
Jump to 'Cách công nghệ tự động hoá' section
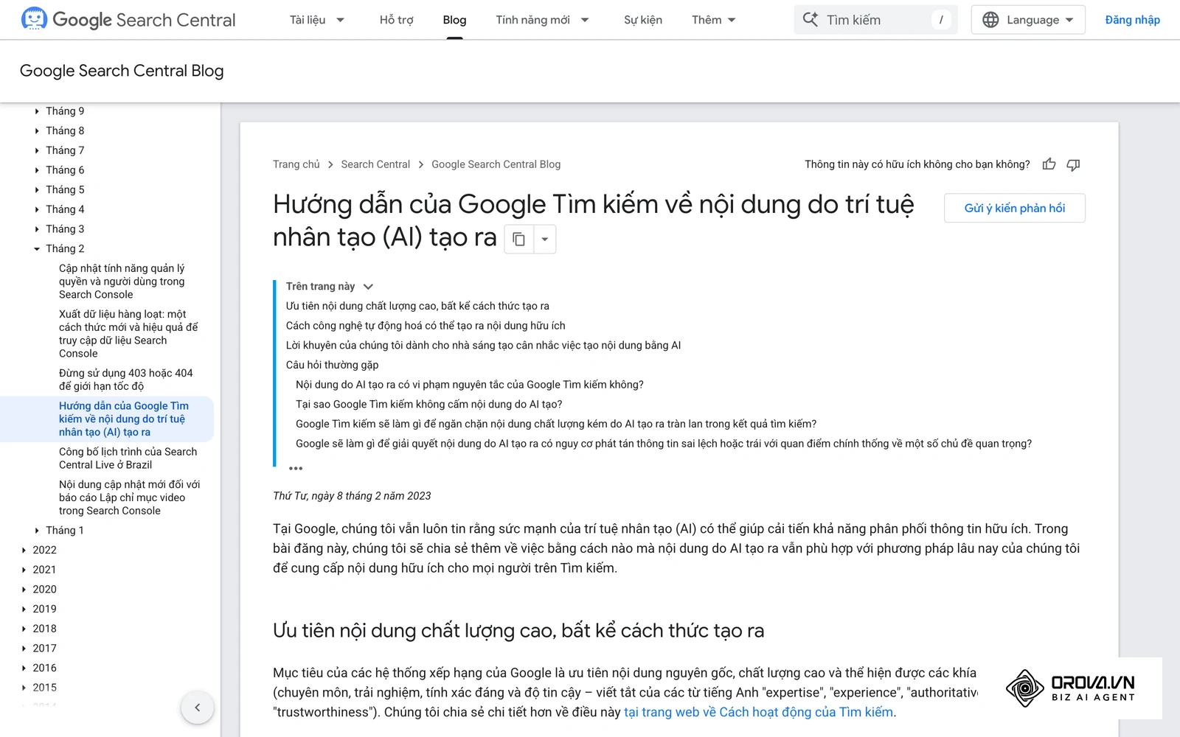426,326
